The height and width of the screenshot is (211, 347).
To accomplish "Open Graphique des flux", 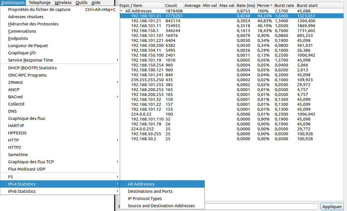I will [x=60, y=119].
